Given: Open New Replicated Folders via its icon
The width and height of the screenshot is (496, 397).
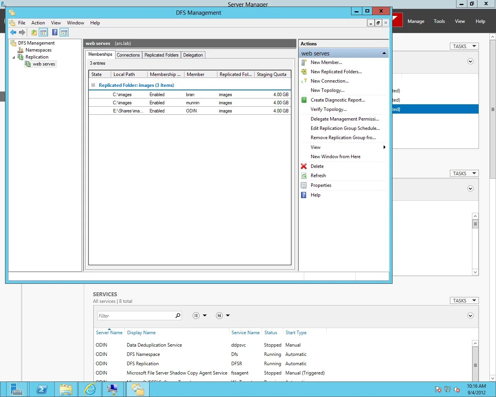Looking at the screenshot, I should (x=304, y=71).
